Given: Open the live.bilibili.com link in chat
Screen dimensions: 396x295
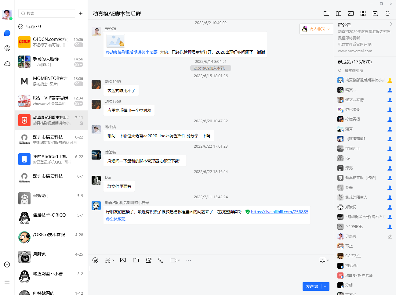Looking at the screenshot, I should click(x=279, y=212).
